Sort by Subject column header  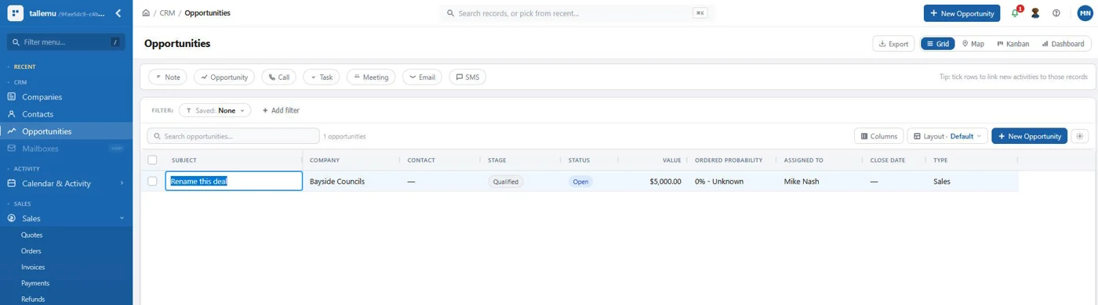(184, 160)
